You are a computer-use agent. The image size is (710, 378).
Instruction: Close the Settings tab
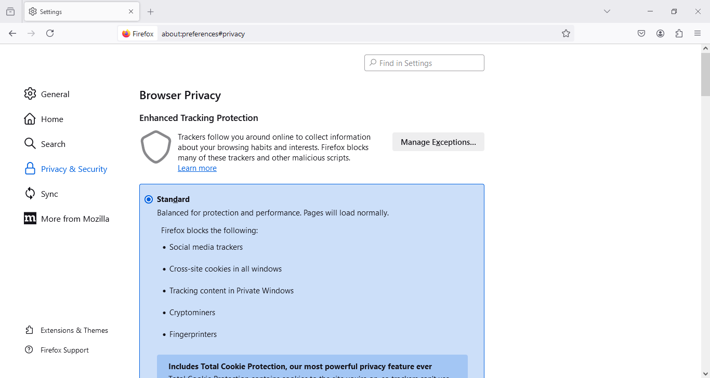[131, 11]
